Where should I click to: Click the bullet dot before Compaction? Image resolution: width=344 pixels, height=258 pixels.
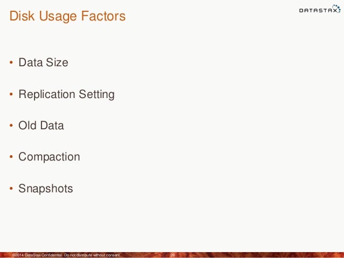(x=11, y=157)
